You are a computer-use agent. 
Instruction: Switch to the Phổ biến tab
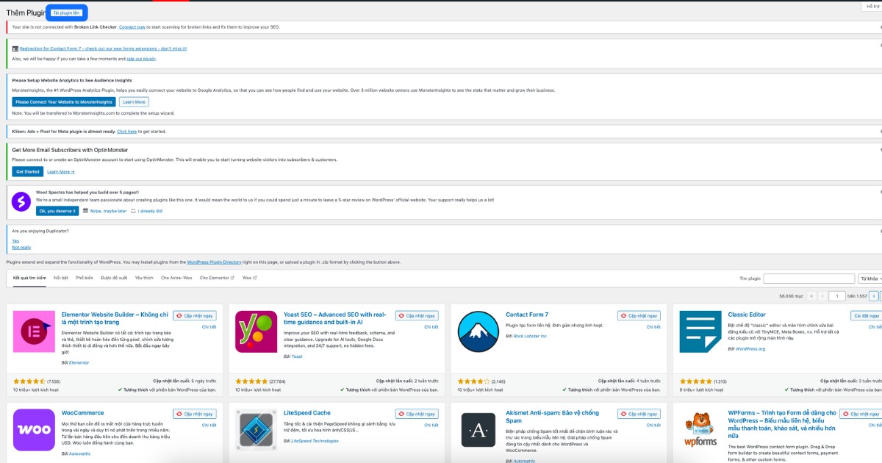pos(85,278)
